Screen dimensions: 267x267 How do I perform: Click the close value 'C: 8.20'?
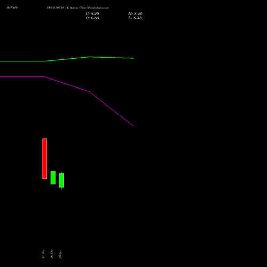click(x=92, y=14)
